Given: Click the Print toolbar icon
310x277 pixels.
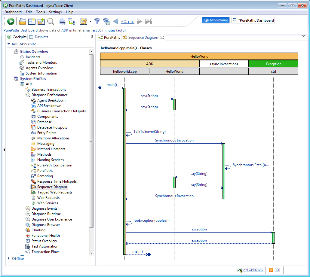Looking at the screenshot, I should (62, 21).
